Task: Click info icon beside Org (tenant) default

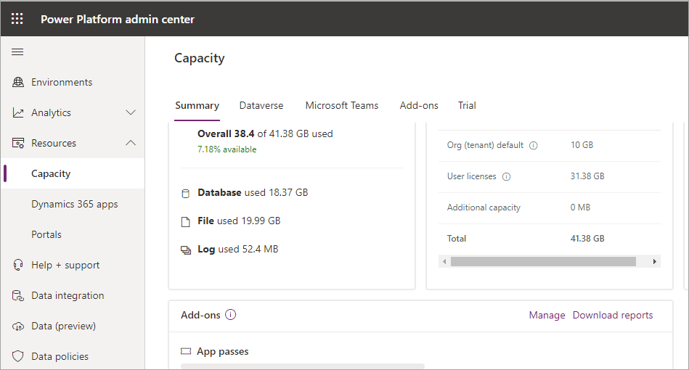Action: pyautogui.click(x=534, y=145)
